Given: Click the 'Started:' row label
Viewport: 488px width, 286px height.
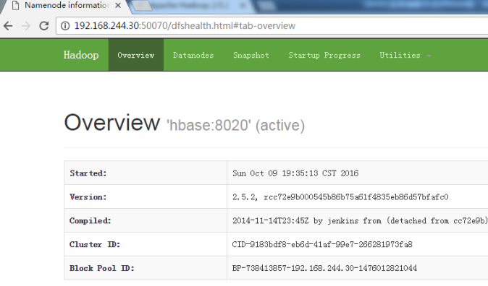Looking at the screenshot, I should pyautogui.click(x=88, y=173).
